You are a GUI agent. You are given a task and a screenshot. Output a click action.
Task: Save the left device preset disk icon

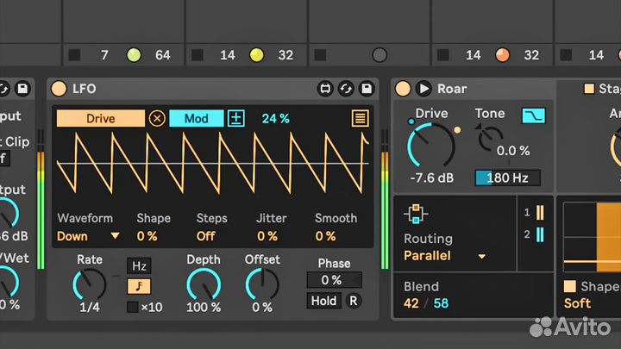click(22, 89)
